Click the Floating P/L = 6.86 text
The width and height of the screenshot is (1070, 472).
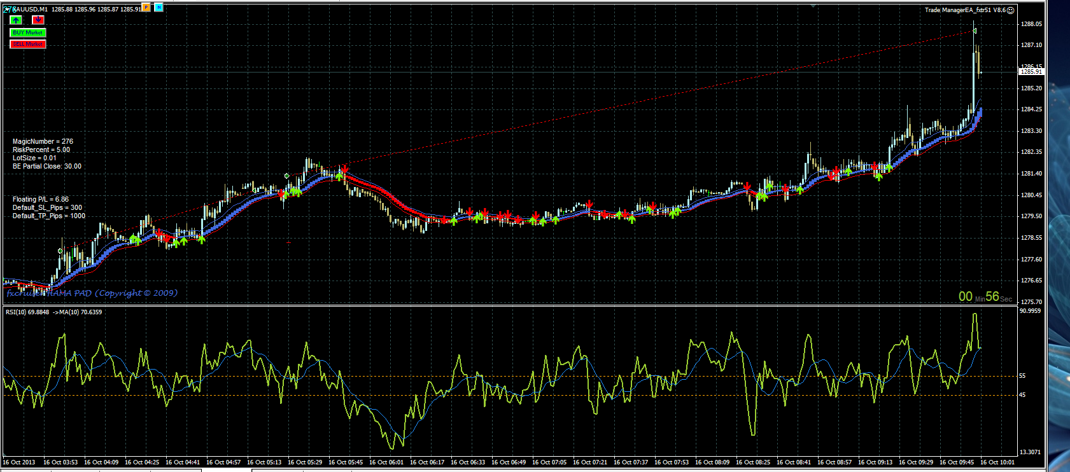41,200
